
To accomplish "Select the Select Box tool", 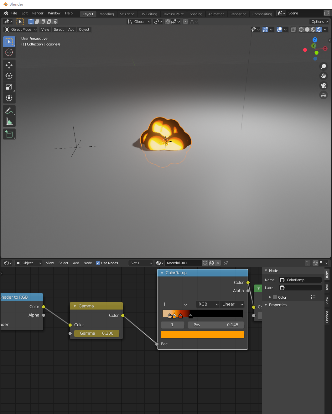I will pyautogui.click(x=9, y=41).
